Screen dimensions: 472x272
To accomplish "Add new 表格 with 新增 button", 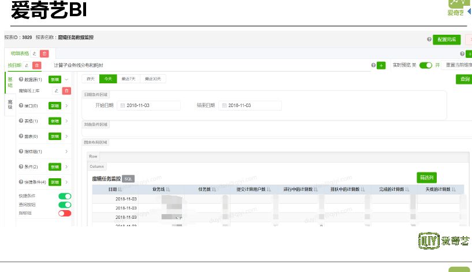I will coord(55,121).
